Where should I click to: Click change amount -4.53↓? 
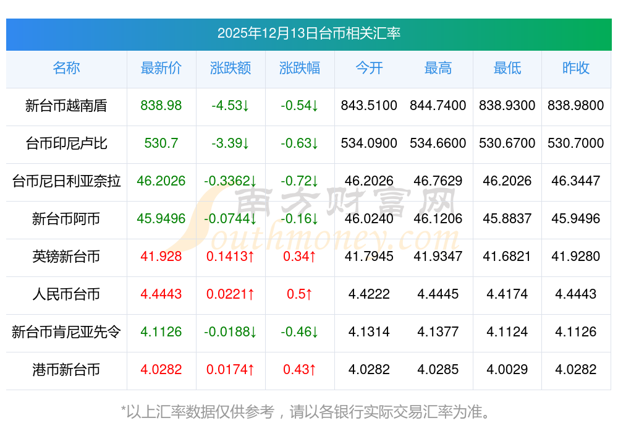[x=231, y=106]
